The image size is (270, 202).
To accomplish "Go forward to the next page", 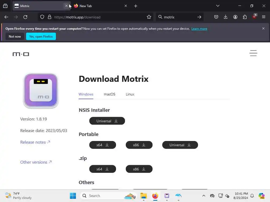I will [16, 17].
